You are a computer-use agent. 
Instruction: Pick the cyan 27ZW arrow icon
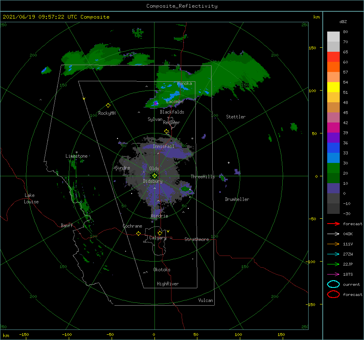coord(333,254)
